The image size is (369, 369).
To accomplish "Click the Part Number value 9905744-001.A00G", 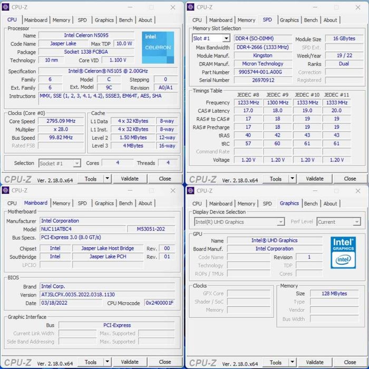I will coord(263,72).
